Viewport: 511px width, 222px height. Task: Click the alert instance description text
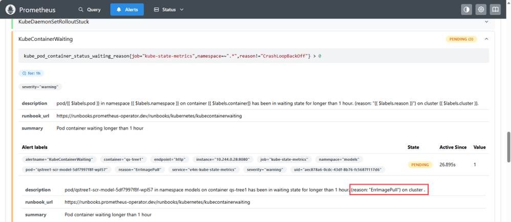click(246, 189)
